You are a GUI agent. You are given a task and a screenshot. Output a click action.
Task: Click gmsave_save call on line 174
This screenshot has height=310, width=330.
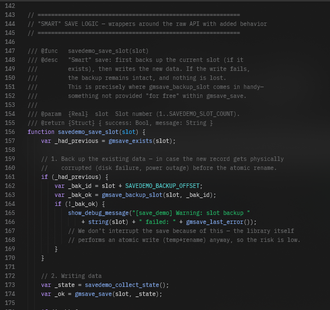(93, 294)
